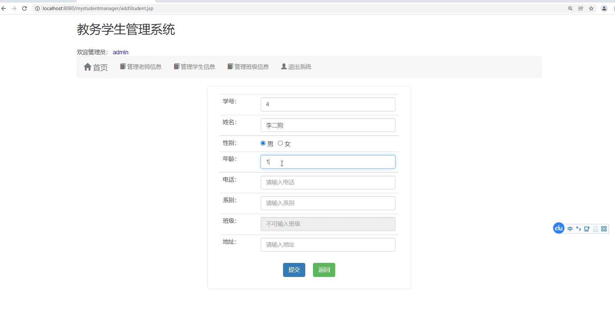Click the blue 提交 submit button
The width and height of the screenshot is (615, 325).
294,270
